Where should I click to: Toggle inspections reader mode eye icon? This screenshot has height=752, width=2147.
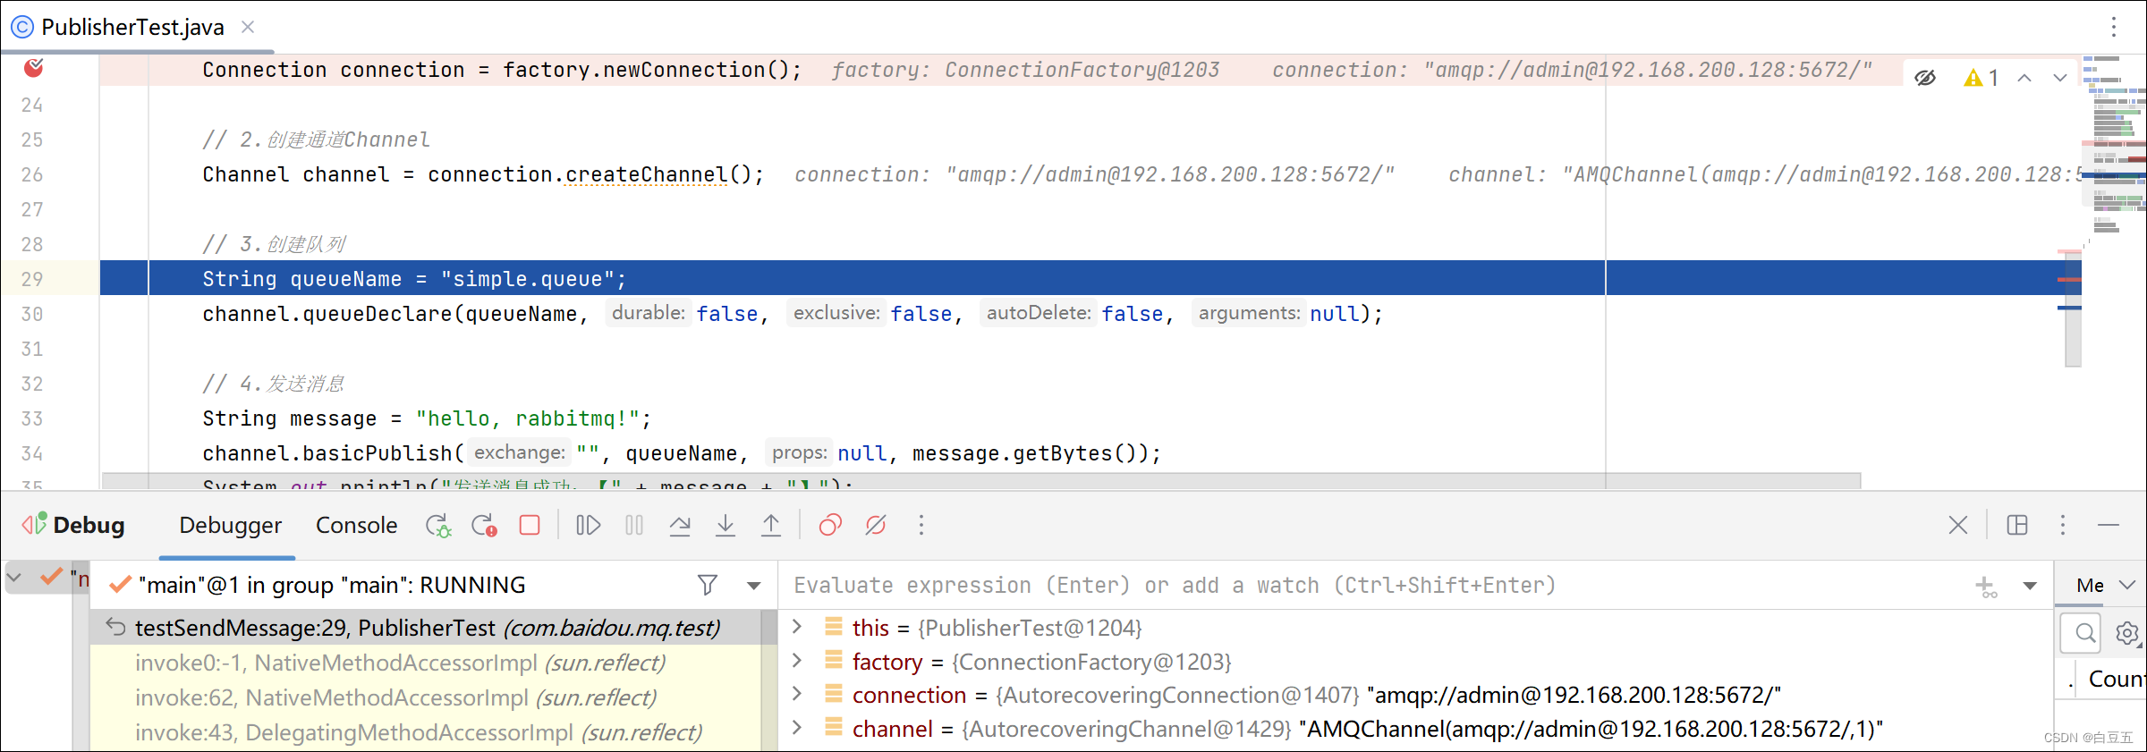pos(1925,78)
